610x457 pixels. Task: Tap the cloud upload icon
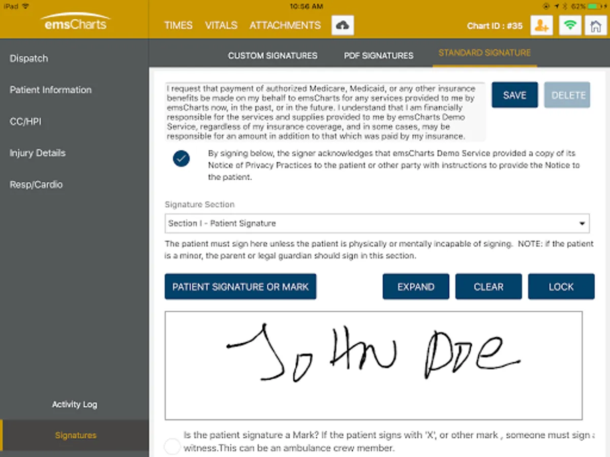(343, 25)
